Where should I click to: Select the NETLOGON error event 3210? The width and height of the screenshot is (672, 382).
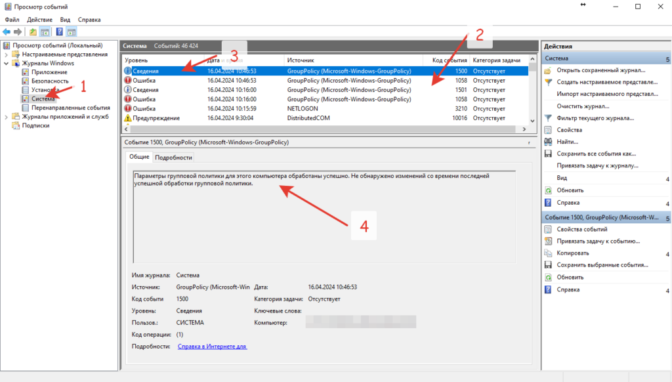pos(325,109)
